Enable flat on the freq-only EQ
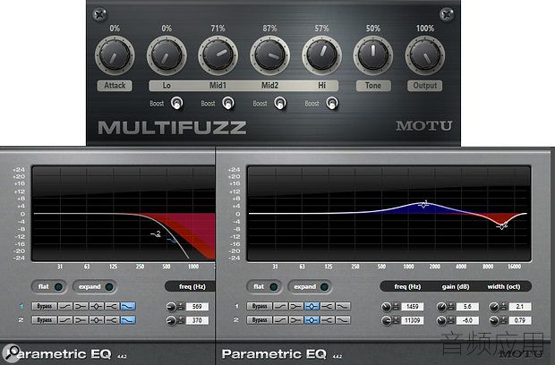Image resolution: width=555 pixels, height=365 pixels. click(x=49, y=286)
